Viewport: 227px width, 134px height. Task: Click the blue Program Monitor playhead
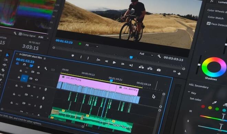131,57
